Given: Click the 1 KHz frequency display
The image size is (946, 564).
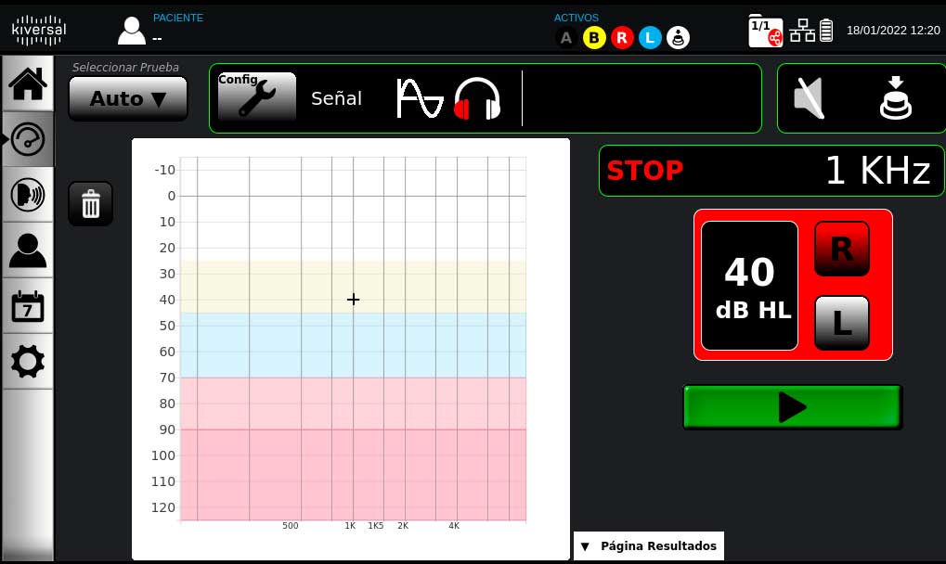Looking at the screenshot, I should click(x=876, y=171).
